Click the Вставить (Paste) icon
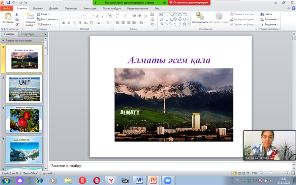 pos(7,16)
